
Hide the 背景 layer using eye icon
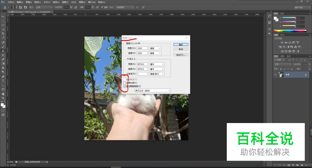click(275, 75)
